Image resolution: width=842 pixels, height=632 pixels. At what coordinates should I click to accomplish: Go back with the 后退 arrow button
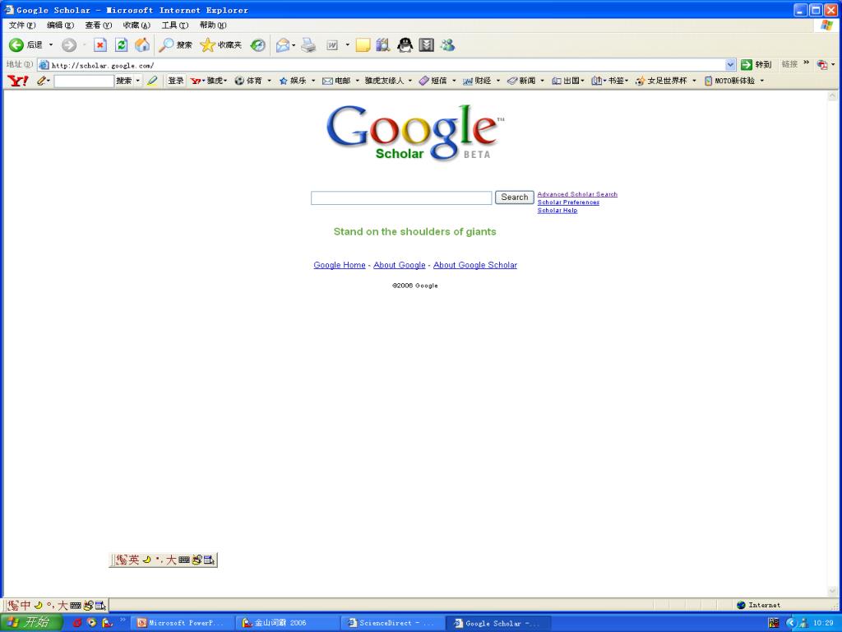point(25,45)
